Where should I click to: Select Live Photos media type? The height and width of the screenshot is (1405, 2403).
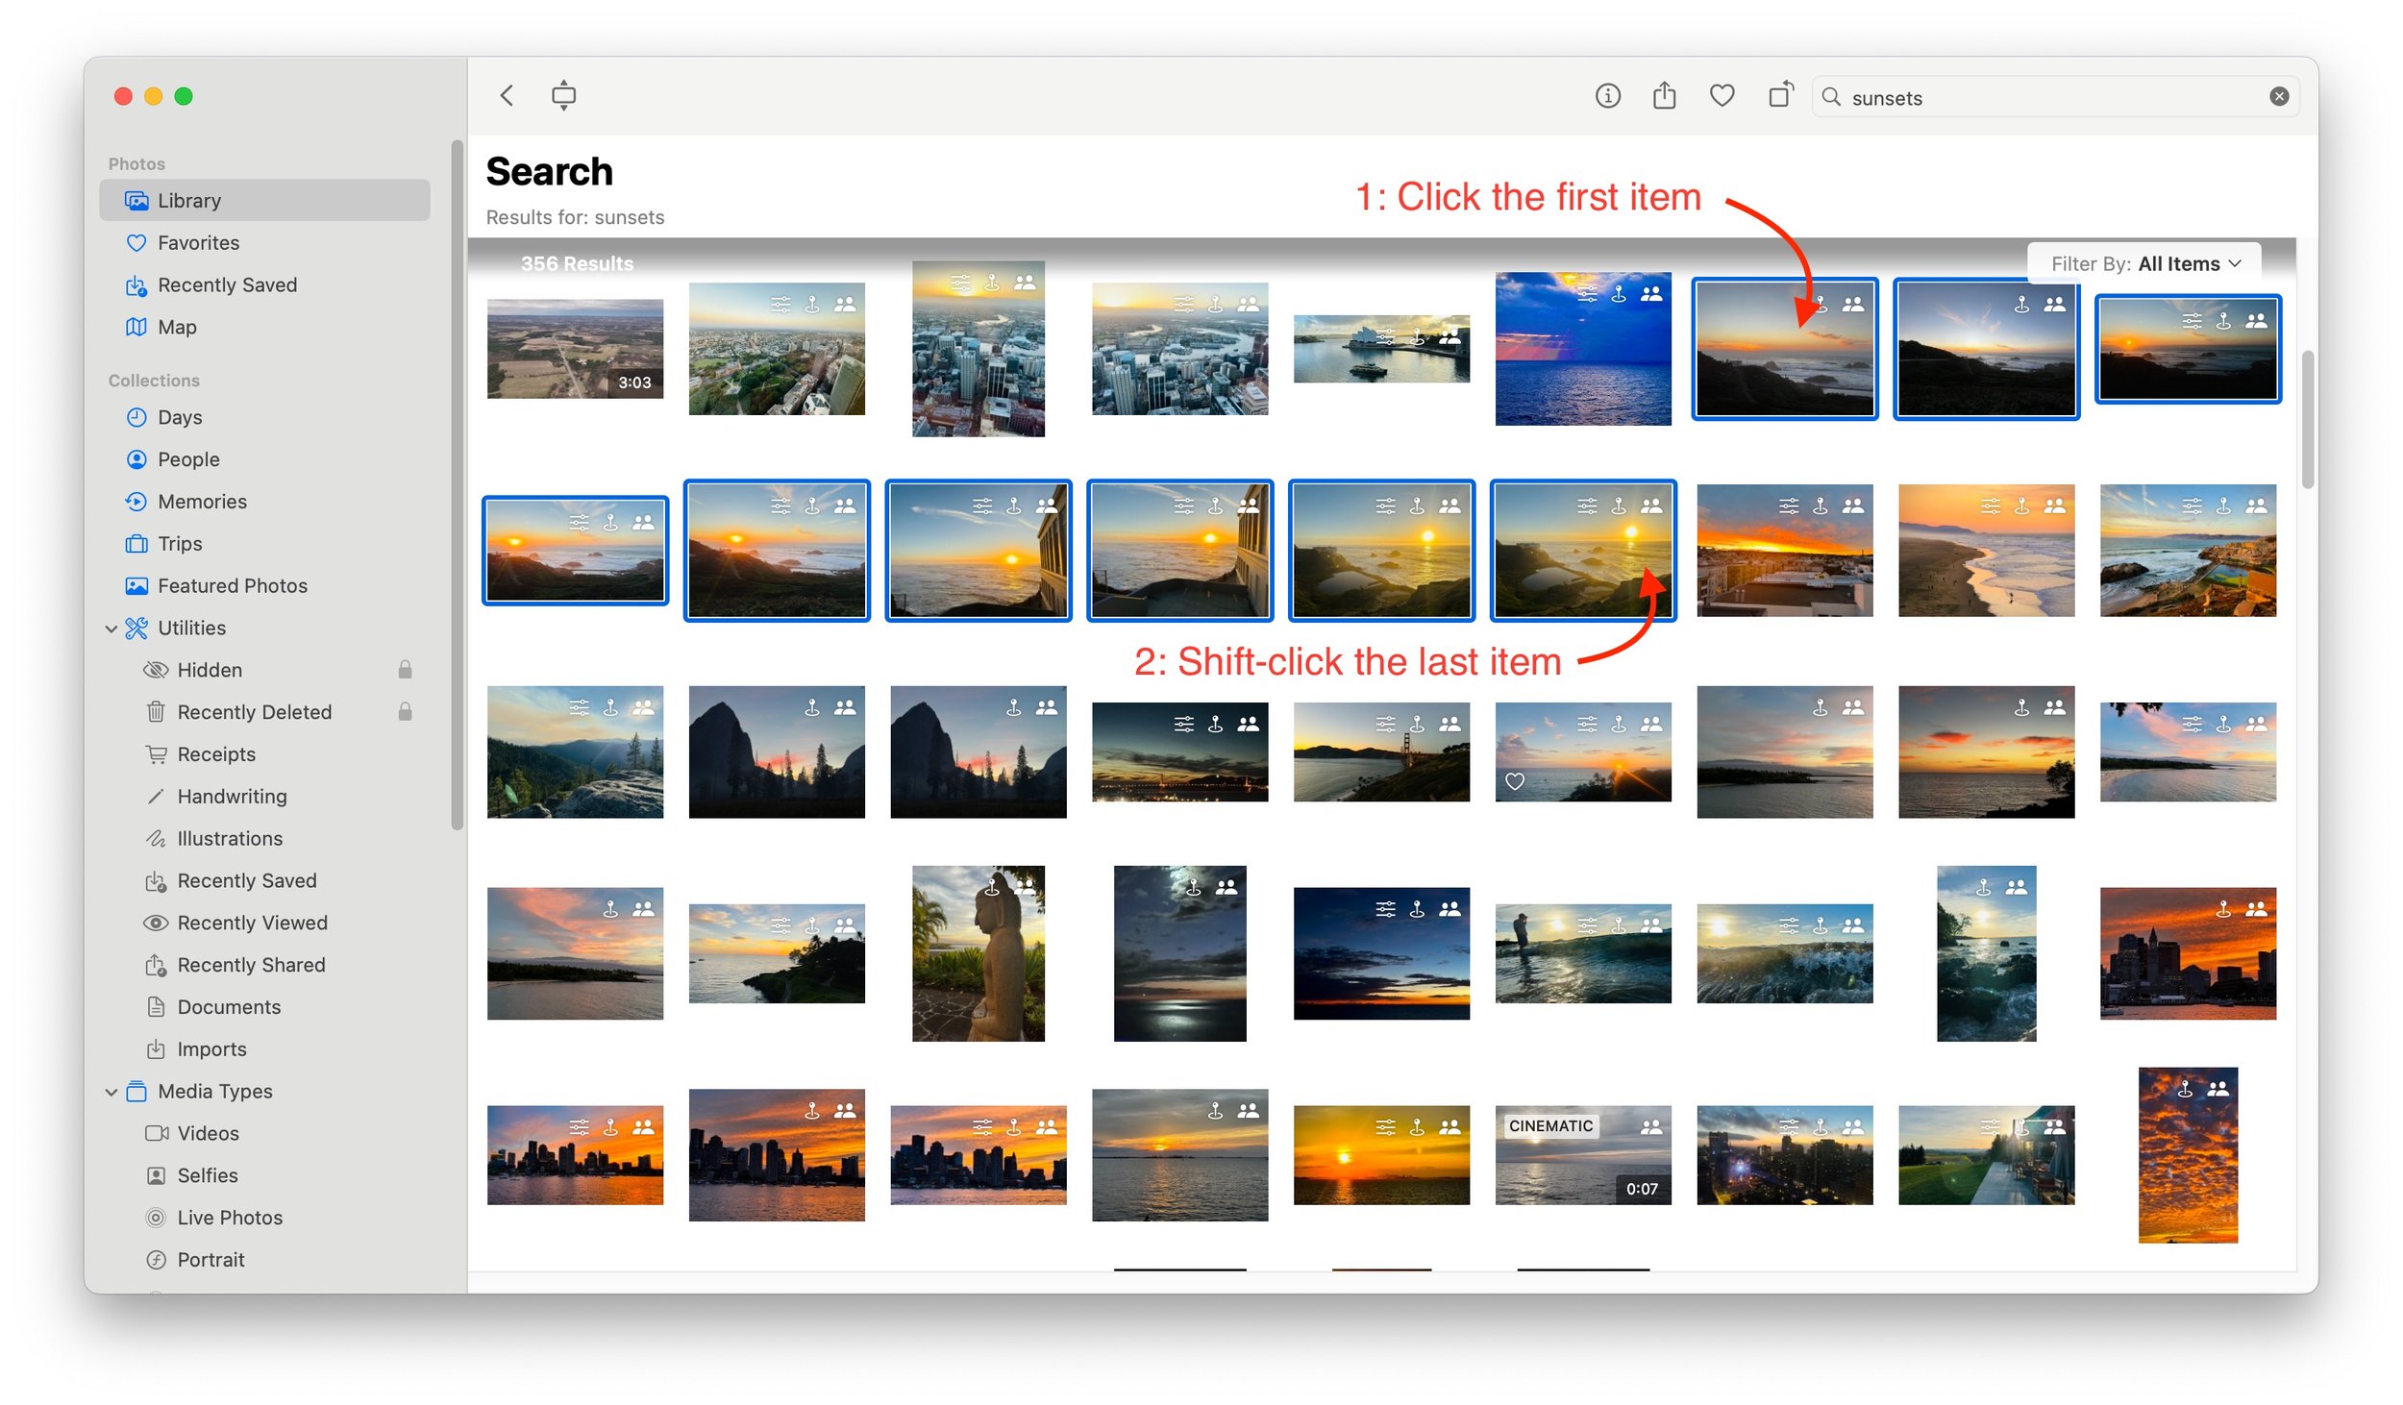230,1218
